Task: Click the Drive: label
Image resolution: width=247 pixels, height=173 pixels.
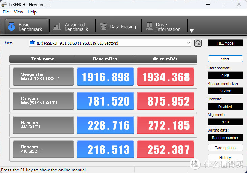Action: [x=8, y=42]
